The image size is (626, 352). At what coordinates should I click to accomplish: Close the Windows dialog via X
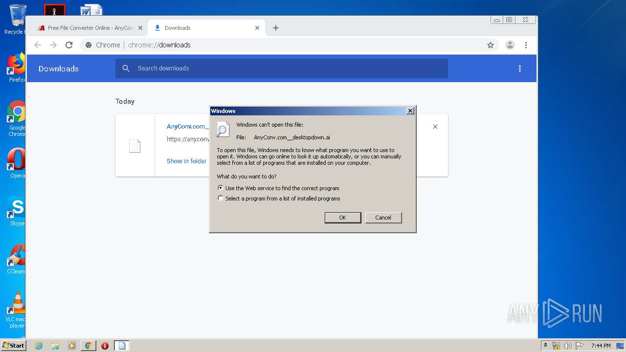pos(410,111)
